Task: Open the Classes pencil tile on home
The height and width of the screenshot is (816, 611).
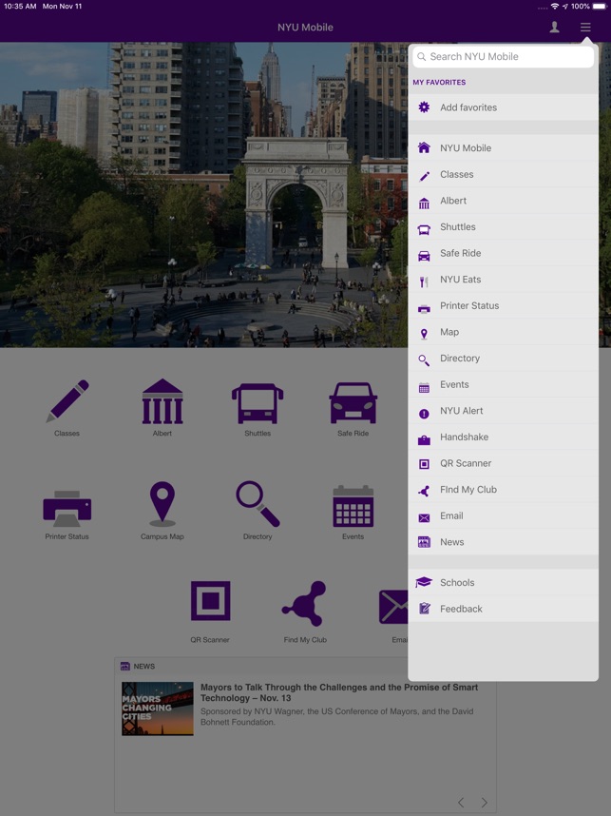Action: pos(67,408)
